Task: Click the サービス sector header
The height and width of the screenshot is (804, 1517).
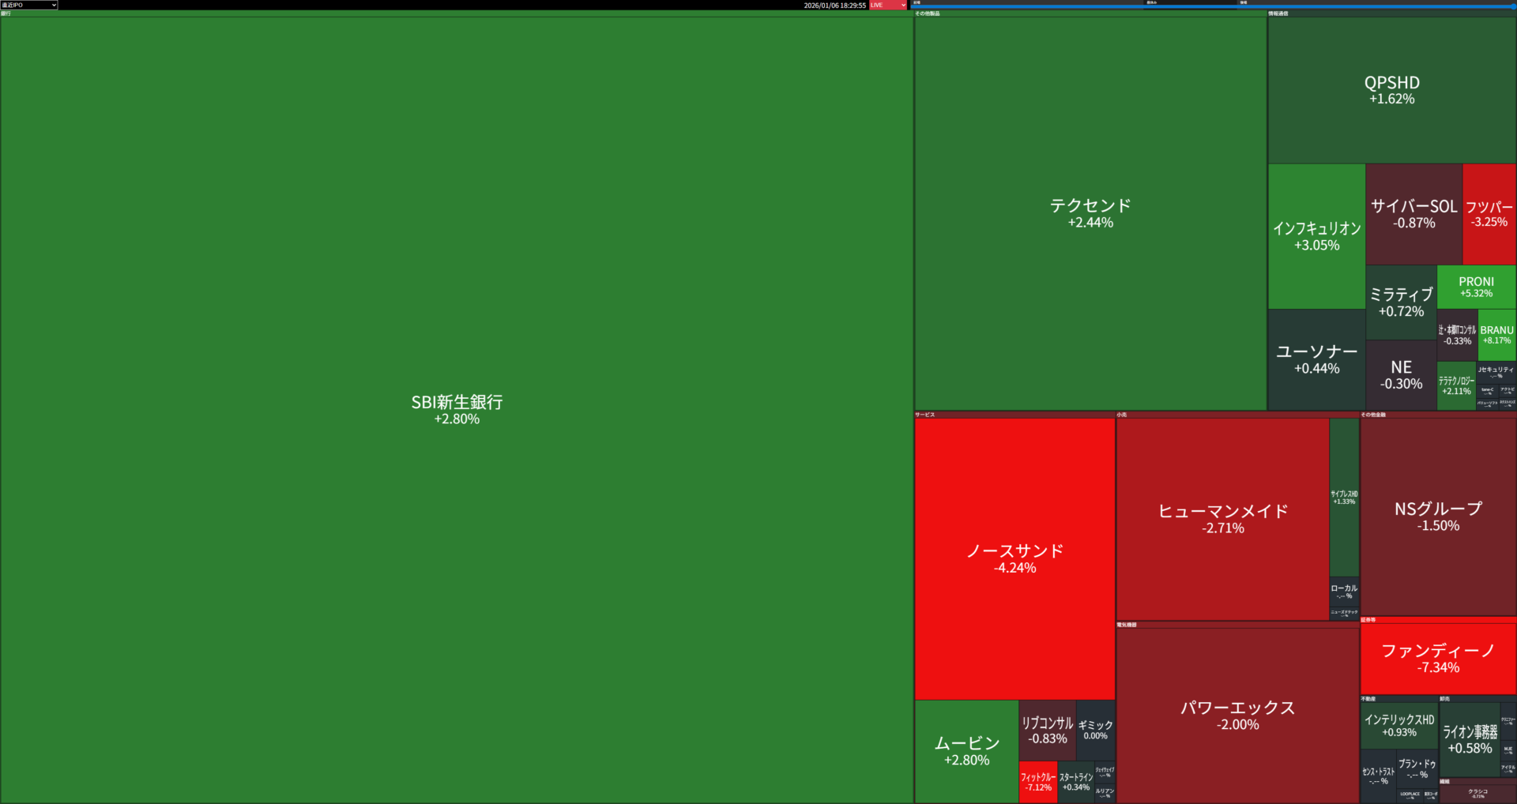Action: point(925,415)
